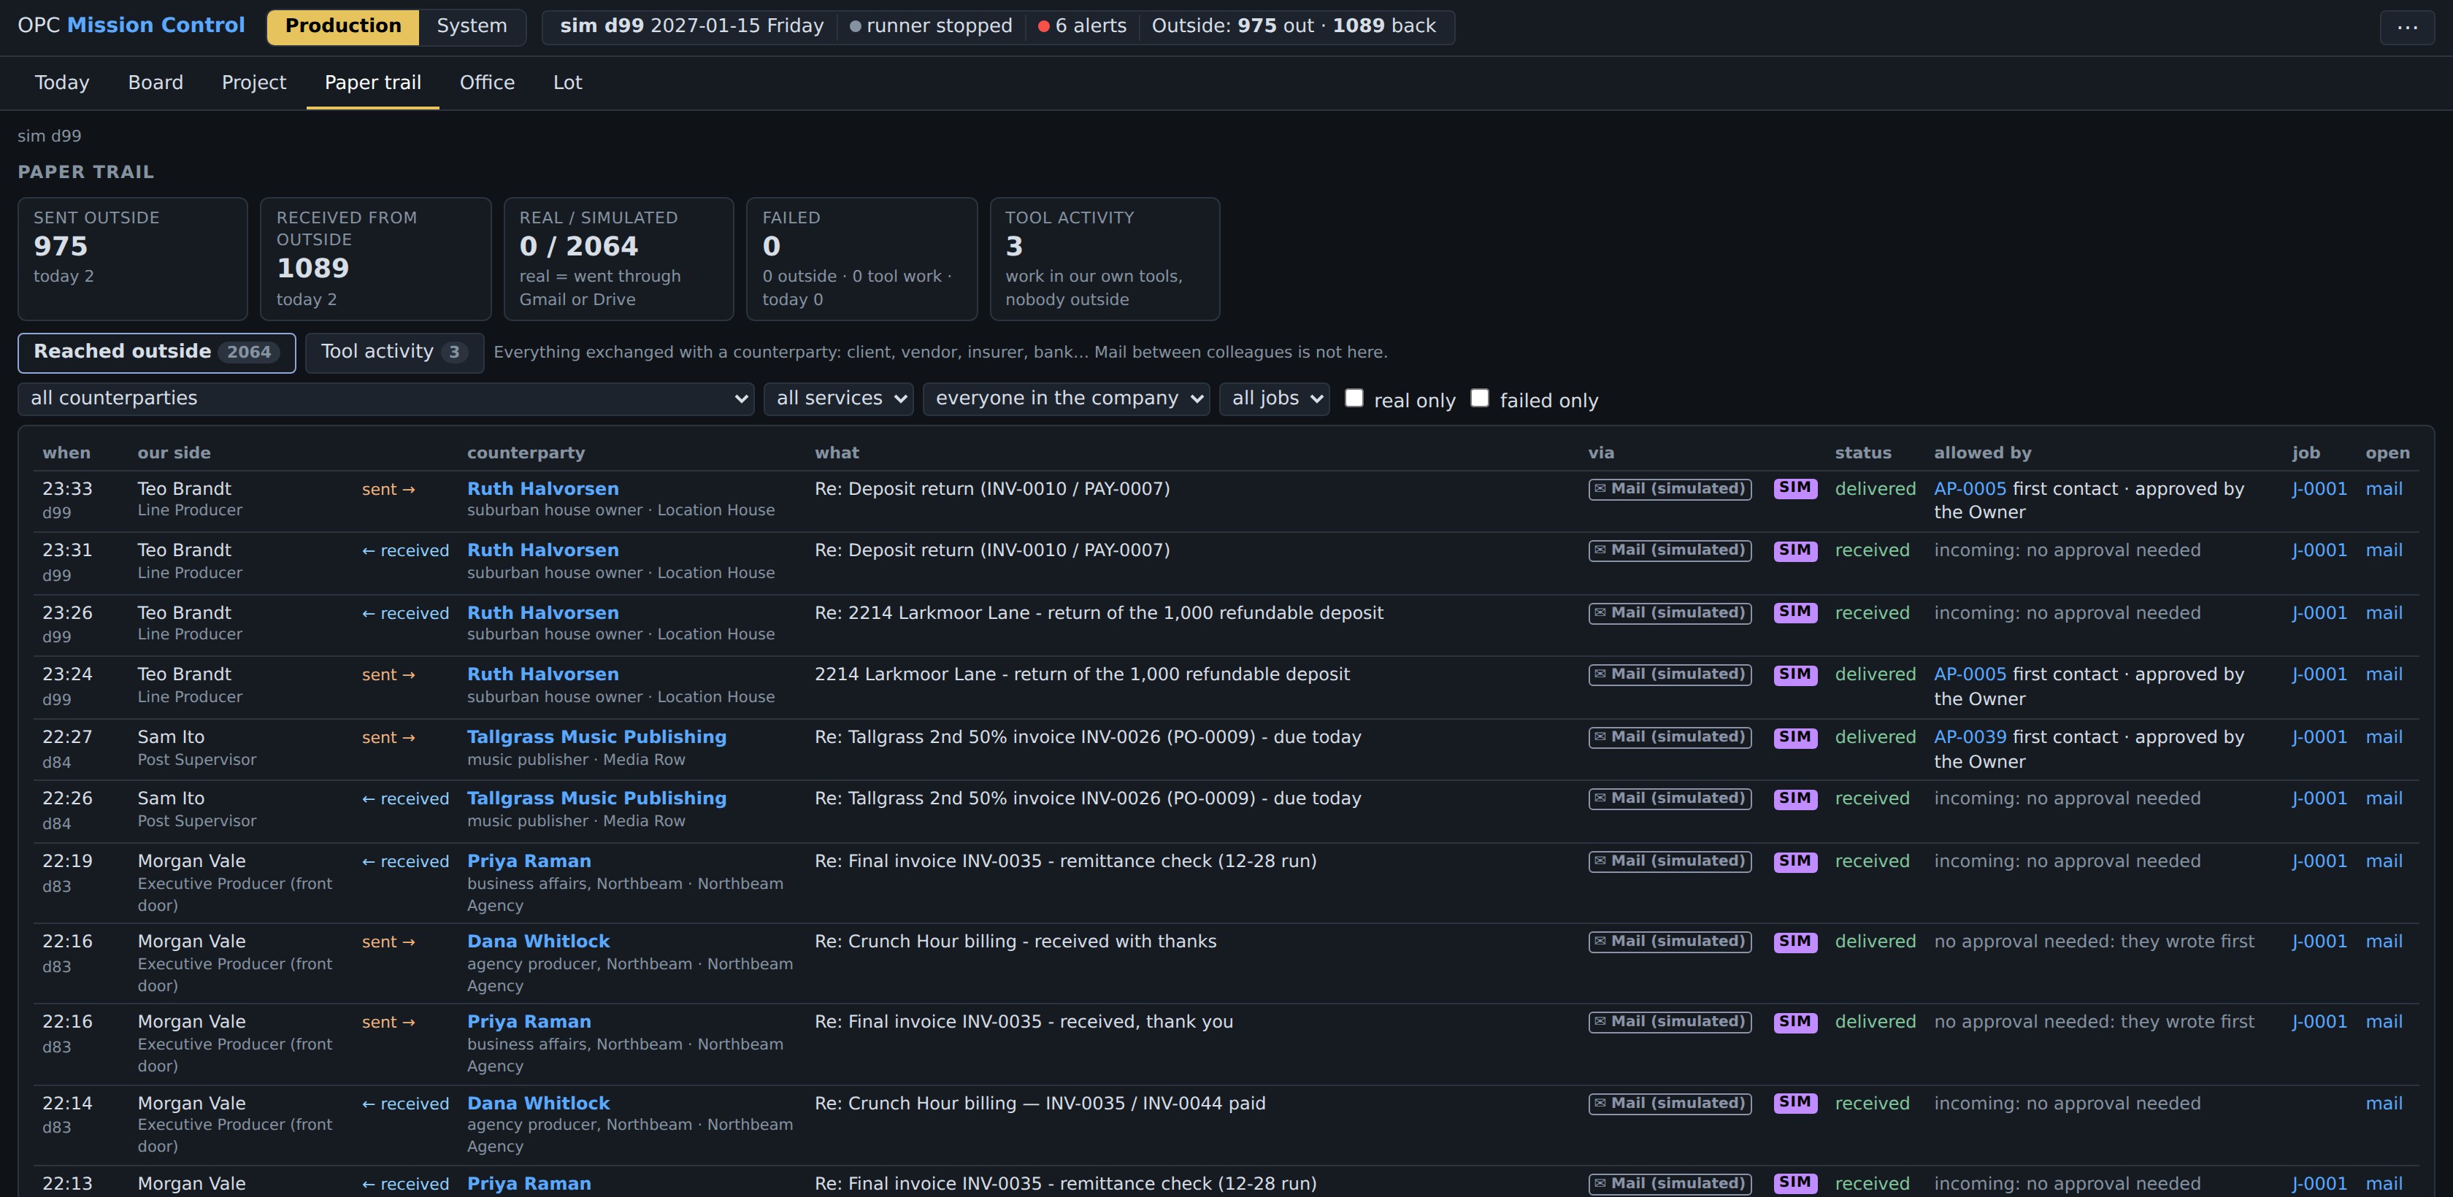
Task: Open the all counterparties dropdown
Action: coord(385,399)
